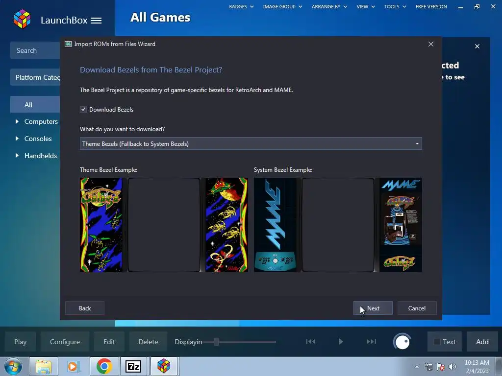
Task: Click the volume speaker tray icon
Action: (452, 367)
